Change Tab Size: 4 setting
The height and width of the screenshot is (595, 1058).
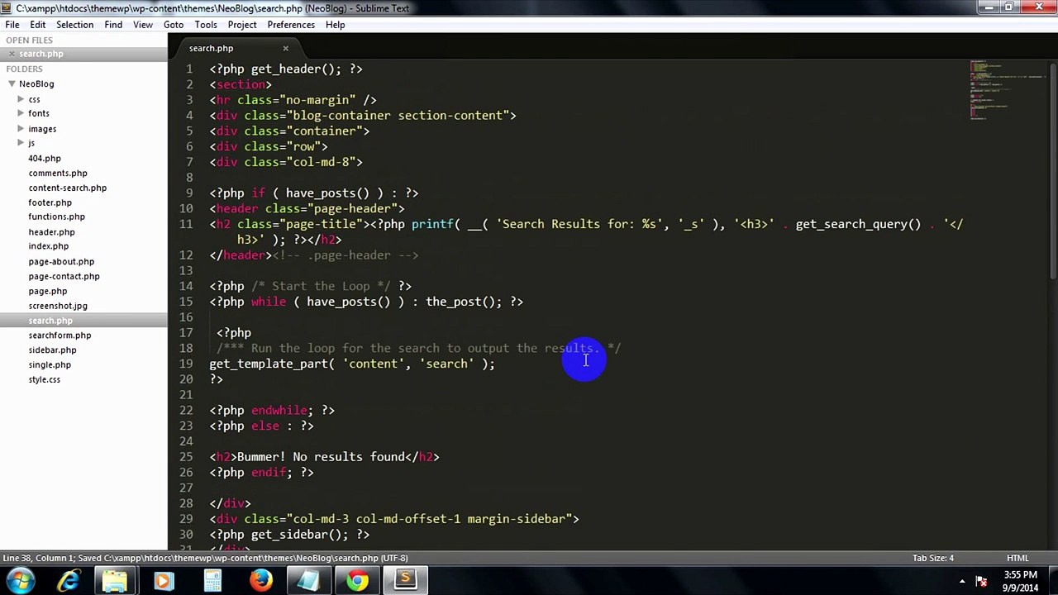pyautogui.click(x=933, y=558)
